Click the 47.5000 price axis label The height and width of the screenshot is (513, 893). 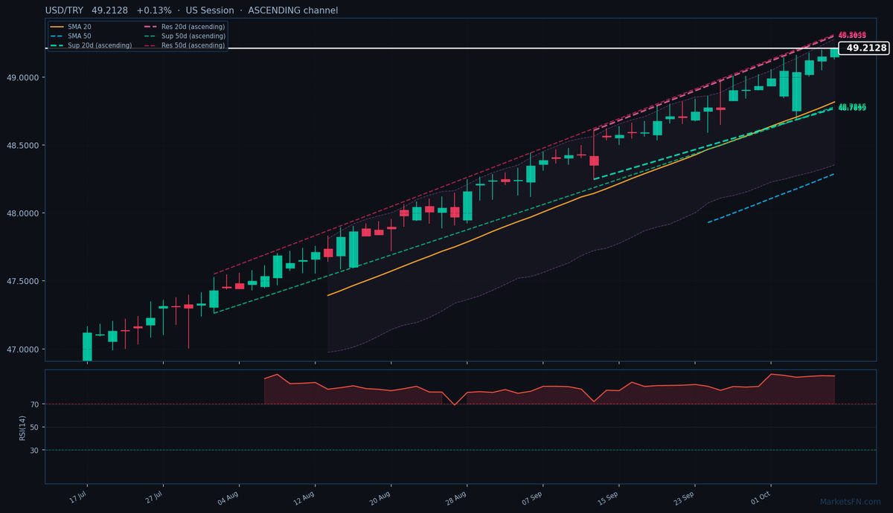(x=25, y=282)
